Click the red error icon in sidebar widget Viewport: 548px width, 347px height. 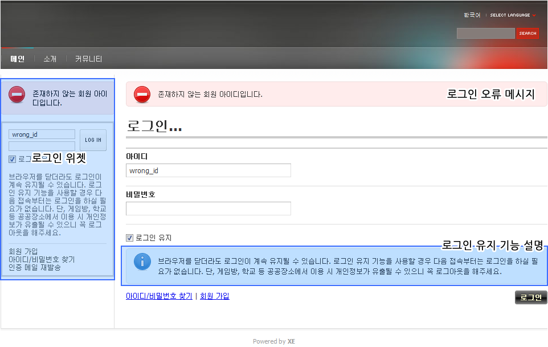17,95
